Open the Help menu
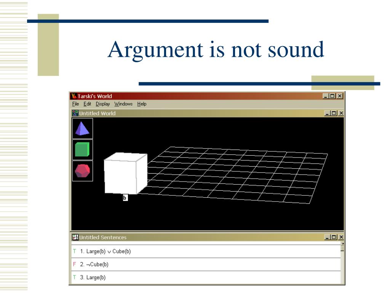The image size is (390, 293). click(x=142, y=104)
